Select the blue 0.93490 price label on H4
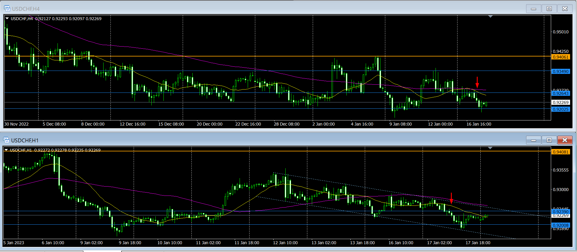This screenshot has width=577, height=252. (x=561, y=71)
